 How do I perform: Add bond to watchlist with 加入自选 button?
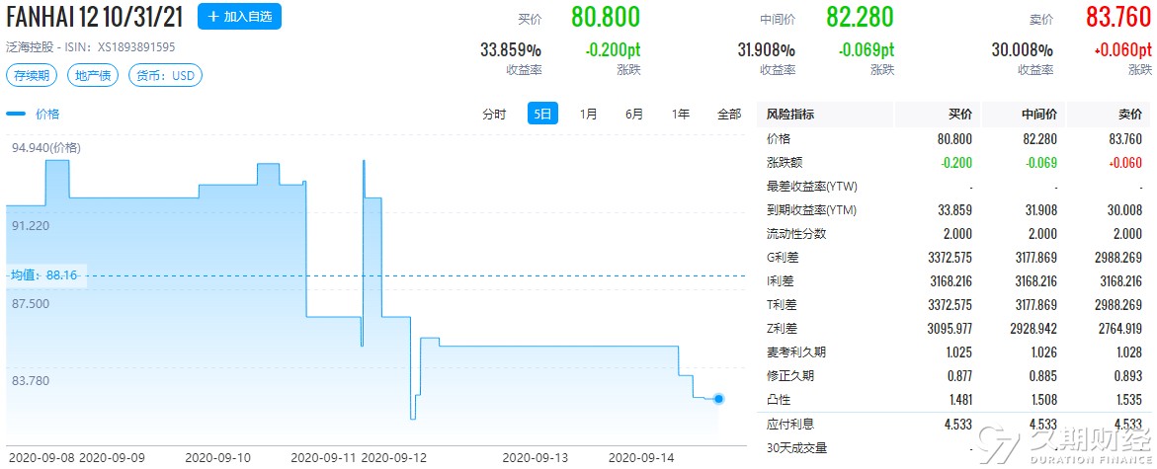(239, 16)
